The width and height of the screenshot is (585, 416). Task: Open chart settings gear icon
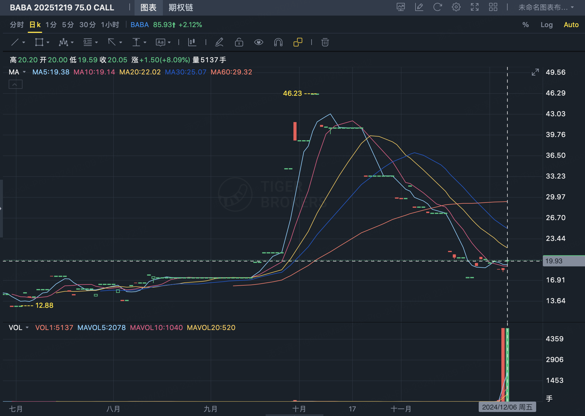[x=456, y=7]
